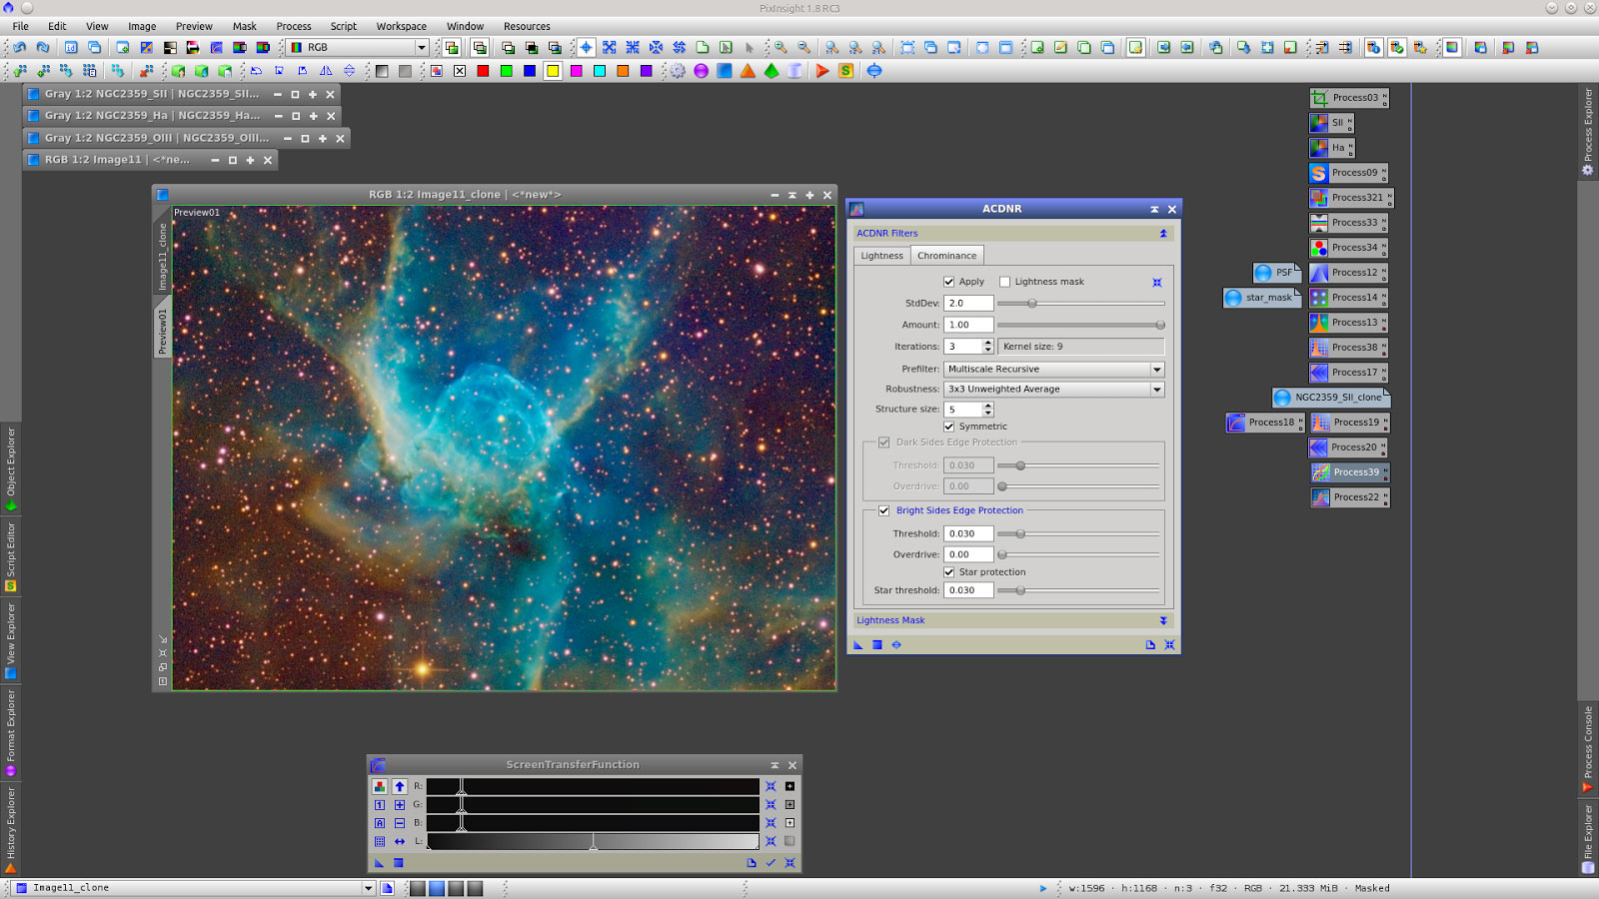Open the Script menu

point(343,26)
